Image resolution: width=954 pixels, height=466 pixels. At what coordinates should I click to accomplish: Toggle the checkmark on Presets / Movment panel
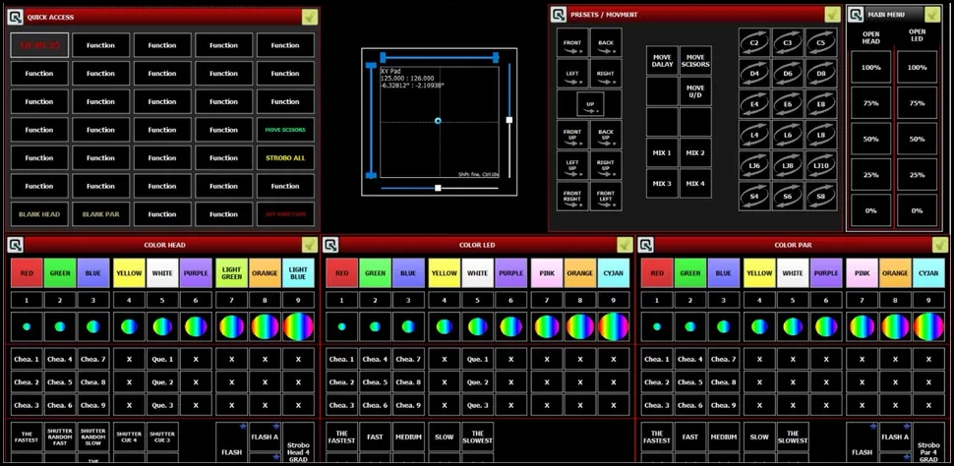(832, 15)
